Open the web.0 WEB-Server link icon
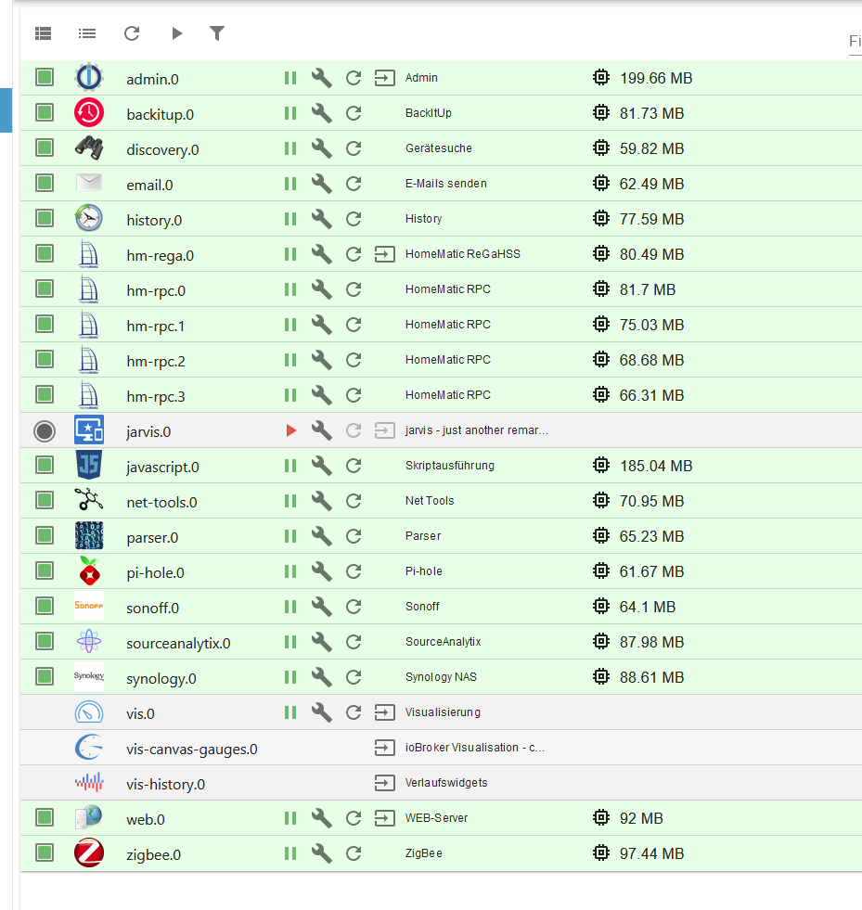This screenshot has height=910, width=862. tap(383, 818)
